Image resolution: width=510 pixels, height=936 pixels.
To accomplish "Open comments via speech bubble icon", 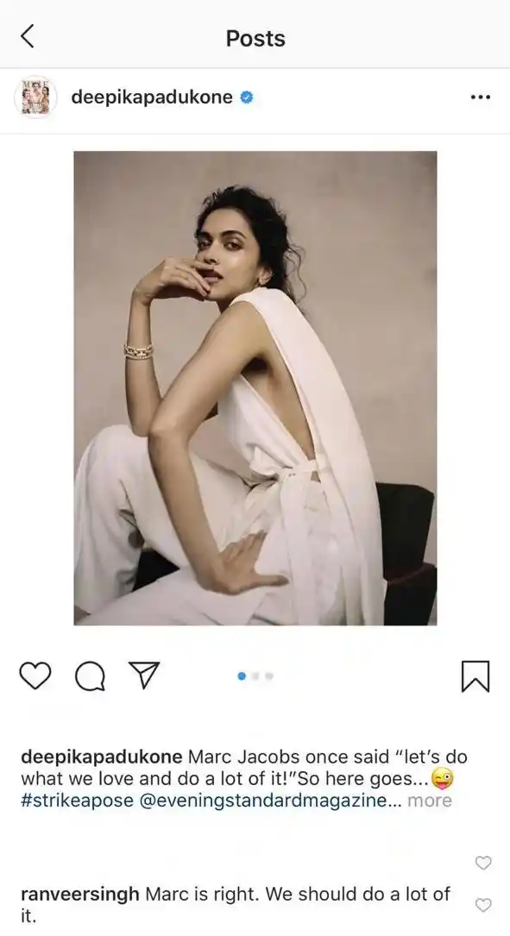I will click(90, 676).
